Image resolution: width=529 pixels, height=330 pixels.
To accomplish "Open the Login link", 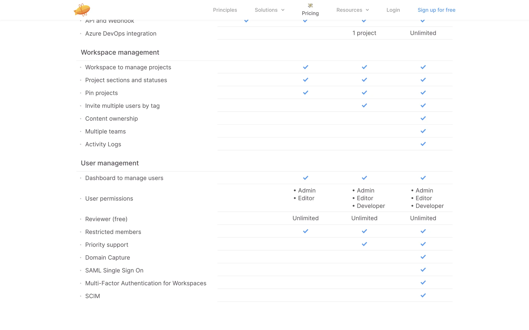I will [393, 10].
